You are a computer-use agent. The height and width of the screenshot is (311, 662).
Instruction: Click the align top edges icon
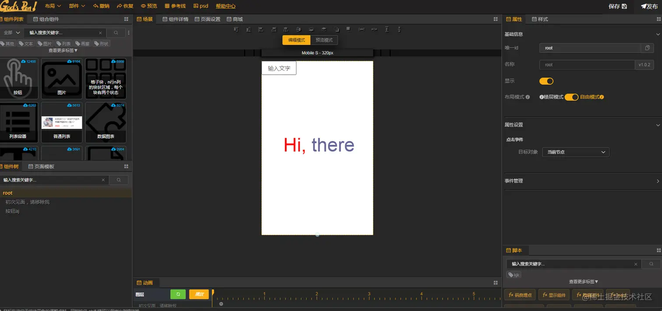(x=236, y=30)
